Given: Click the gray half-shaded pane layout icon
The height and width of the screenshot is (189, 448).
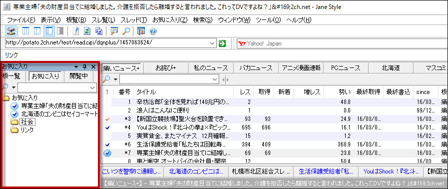Looking at the screenshot, I should pyautogui.click(x=60, y=31).
